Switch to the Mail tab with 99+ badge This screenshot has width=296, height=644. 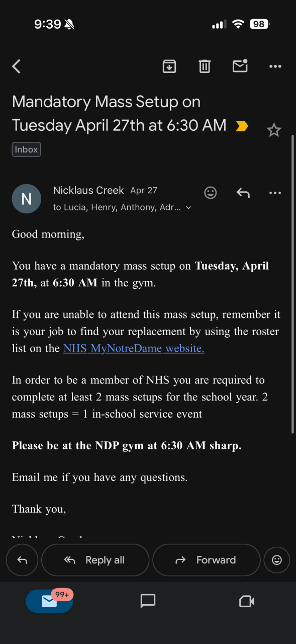coord(49,601)
